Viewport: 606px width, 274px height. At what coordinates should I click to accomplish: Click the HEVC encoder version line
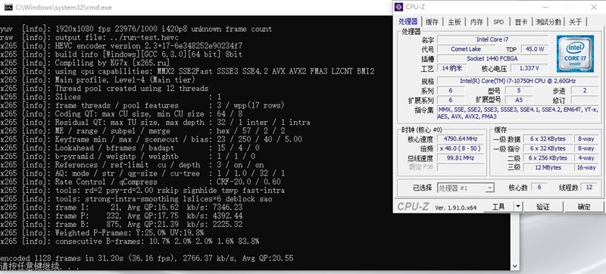[121, 46]
